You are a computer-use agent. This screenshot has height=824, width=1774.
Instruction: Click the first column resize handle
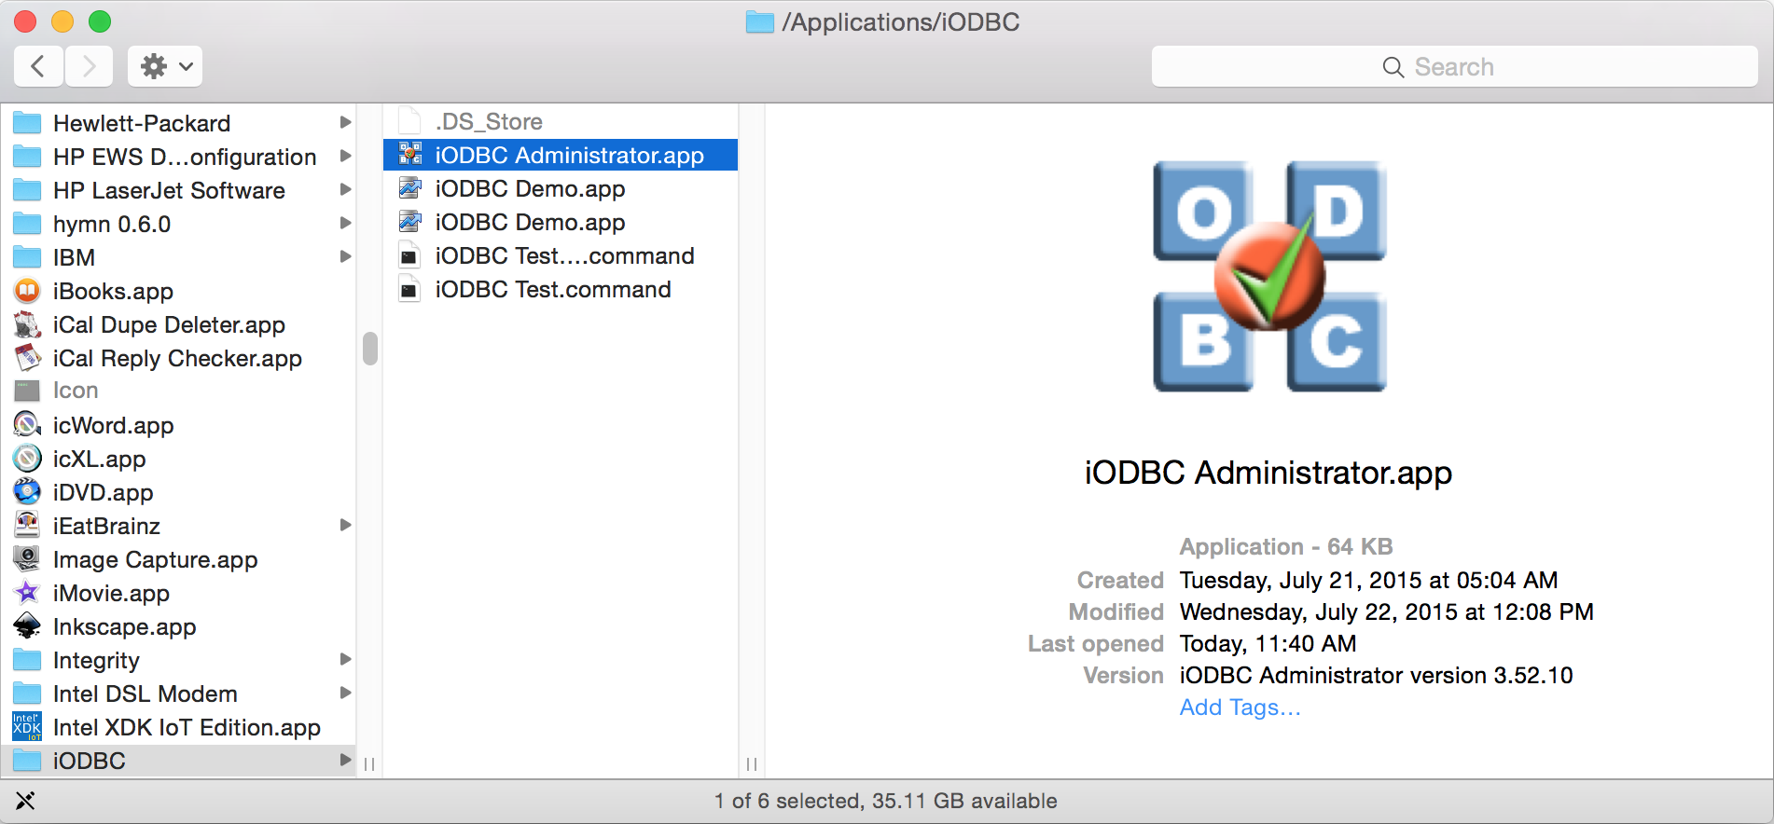pos(369,764)
